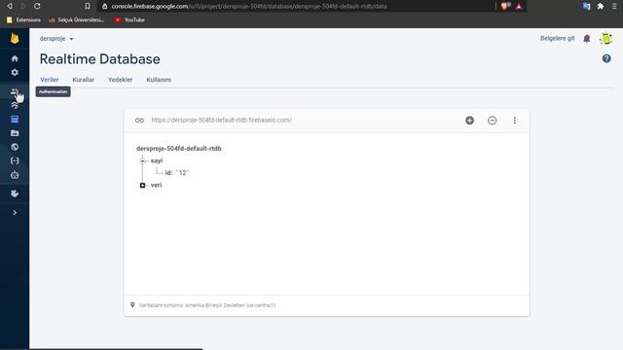The height and width of the screenshot is (350, 623).
Task: Open notifications bell icon
Action: (587, 39)
